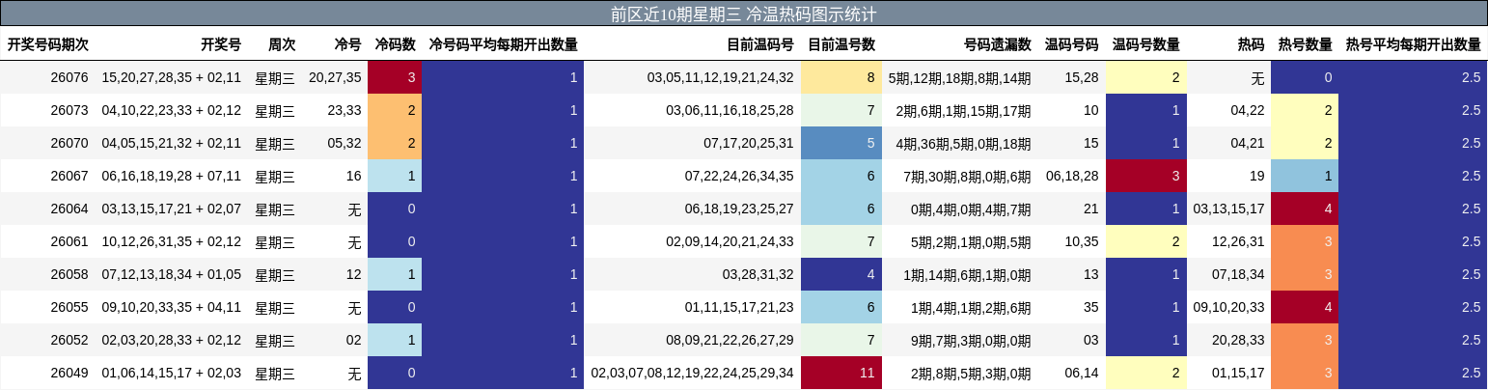Select warm numbers 03,05,11,12,19,21,24,32
The height and width of the screenshot is (390, 1488).
click(x=720, y=77)
